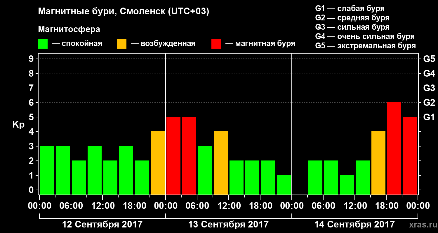Click the yellow 'возбужденная' legend swatch
Screen dimensions: 438x233
coord(121,44)
